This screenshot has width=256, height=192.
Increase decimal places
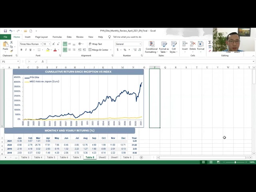(x=135, y=50)
